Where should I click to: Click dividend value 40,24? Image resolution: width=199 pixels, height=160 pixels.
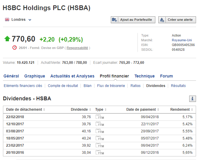tap(86, 138)
